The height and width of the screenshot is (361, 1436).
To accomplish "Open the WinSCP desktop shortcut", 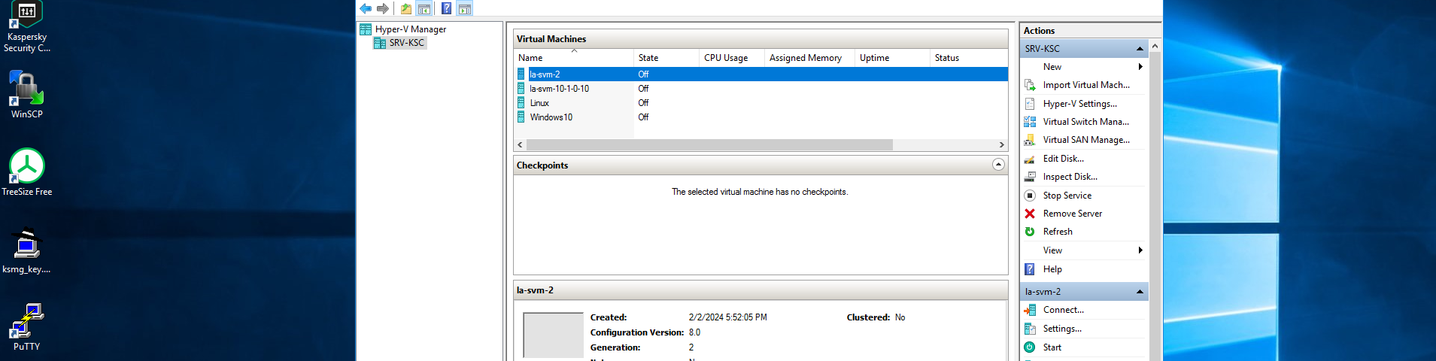I will coord(26,95).
